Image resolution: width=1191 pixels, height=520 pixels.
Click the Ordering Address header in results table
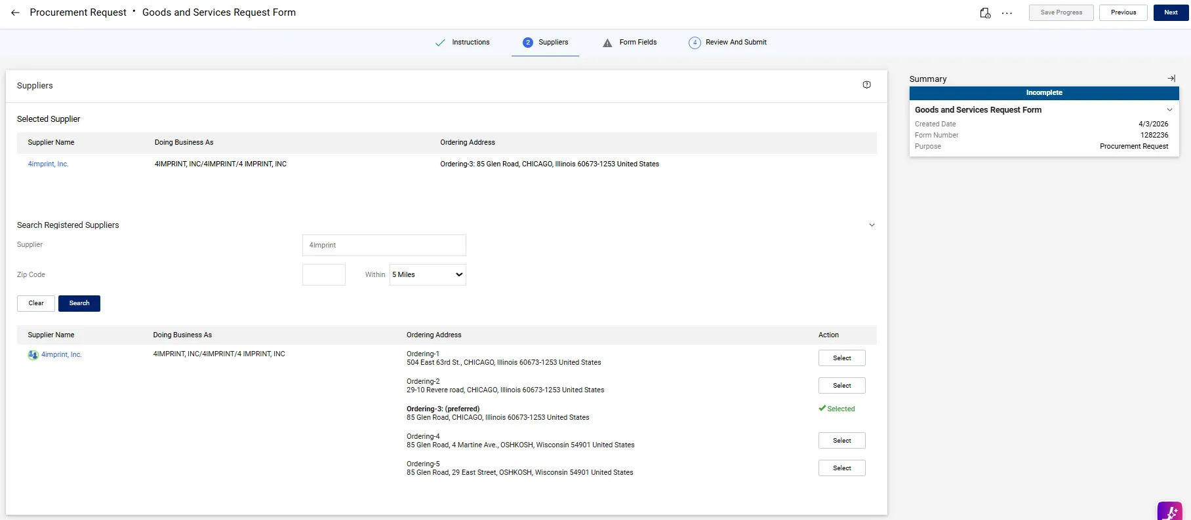[434, 335]
